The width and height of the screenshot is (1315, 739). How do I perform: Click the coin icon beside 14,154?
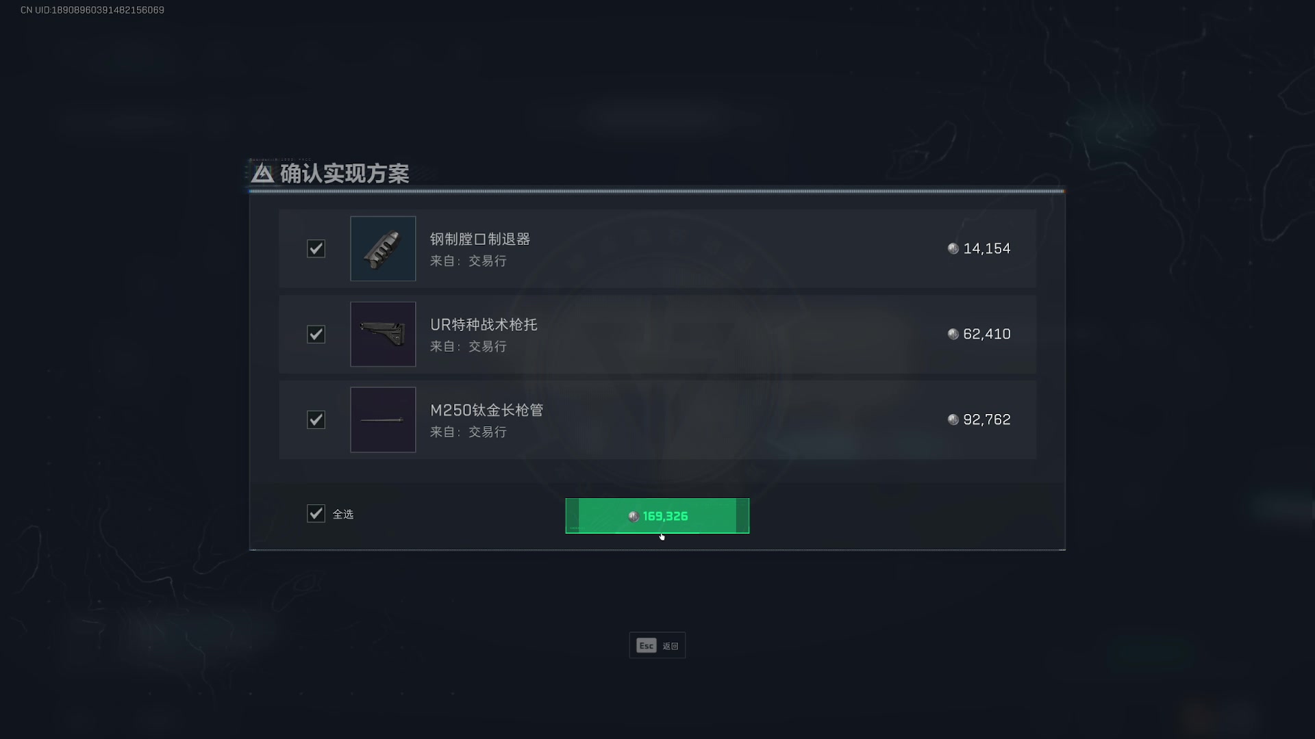pyautogui.click(x=953, y=248)
